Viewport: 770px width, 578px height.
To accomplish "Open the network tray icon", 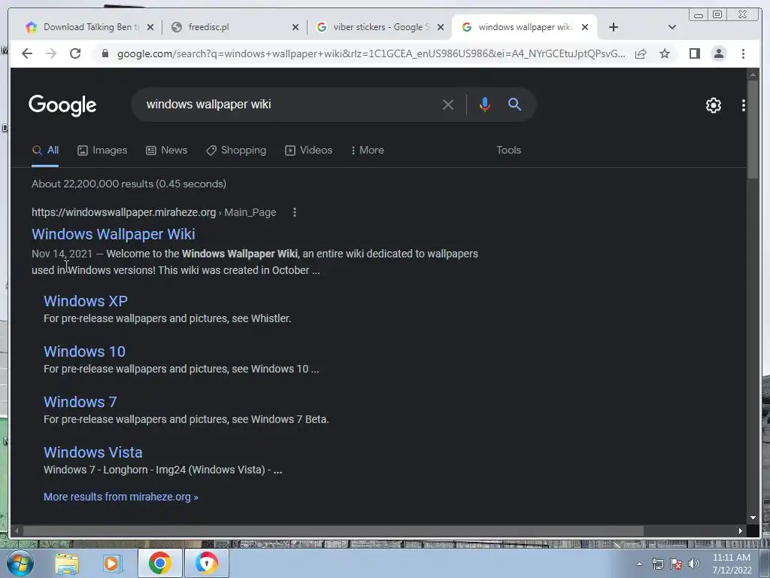I will pyautogui.click(x=657, y=564).
